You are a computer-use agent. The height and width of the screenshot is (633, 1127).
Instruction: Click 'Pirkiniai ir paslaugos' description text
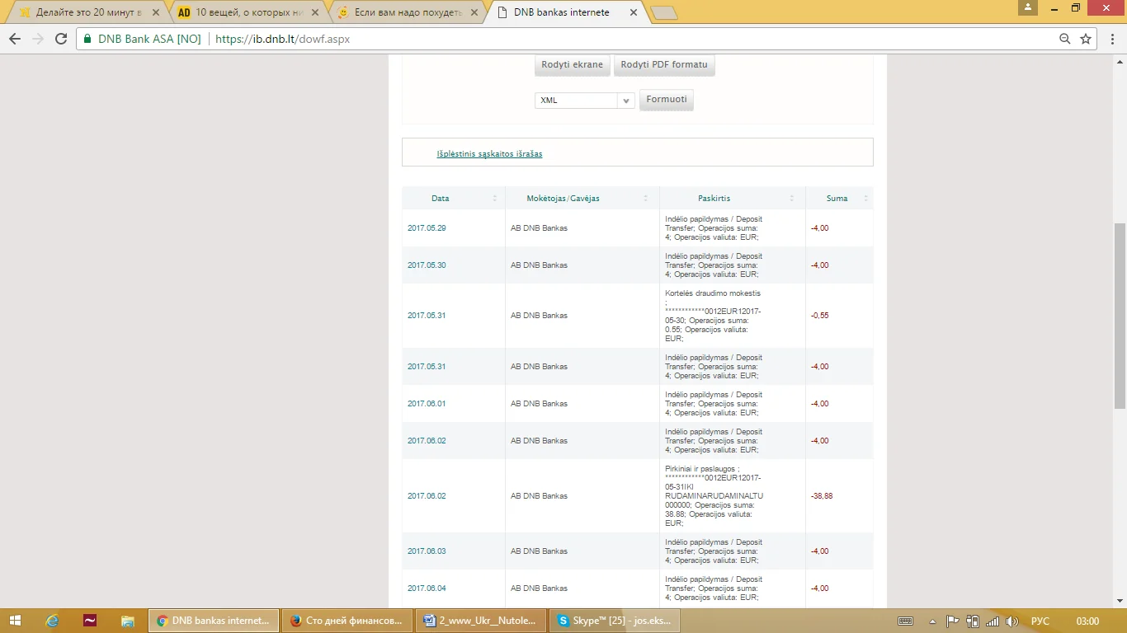tap(700, 469)
